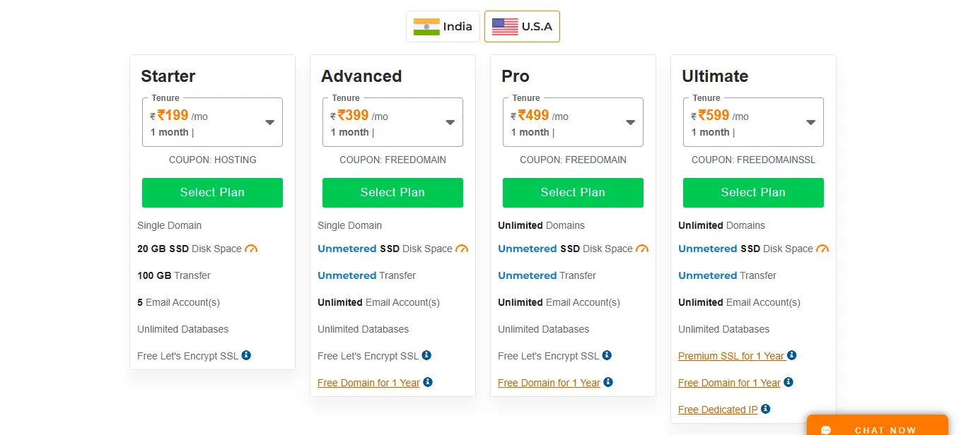966x435 pixels.
Task: Click the chat bubble icon on CHAT NOW
Action: click(826, 428)
